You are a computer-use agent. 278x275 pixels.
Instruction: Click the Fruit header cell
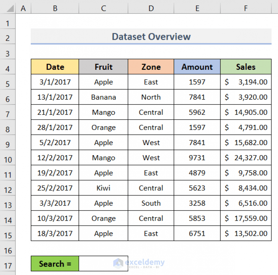coord(104,67)
